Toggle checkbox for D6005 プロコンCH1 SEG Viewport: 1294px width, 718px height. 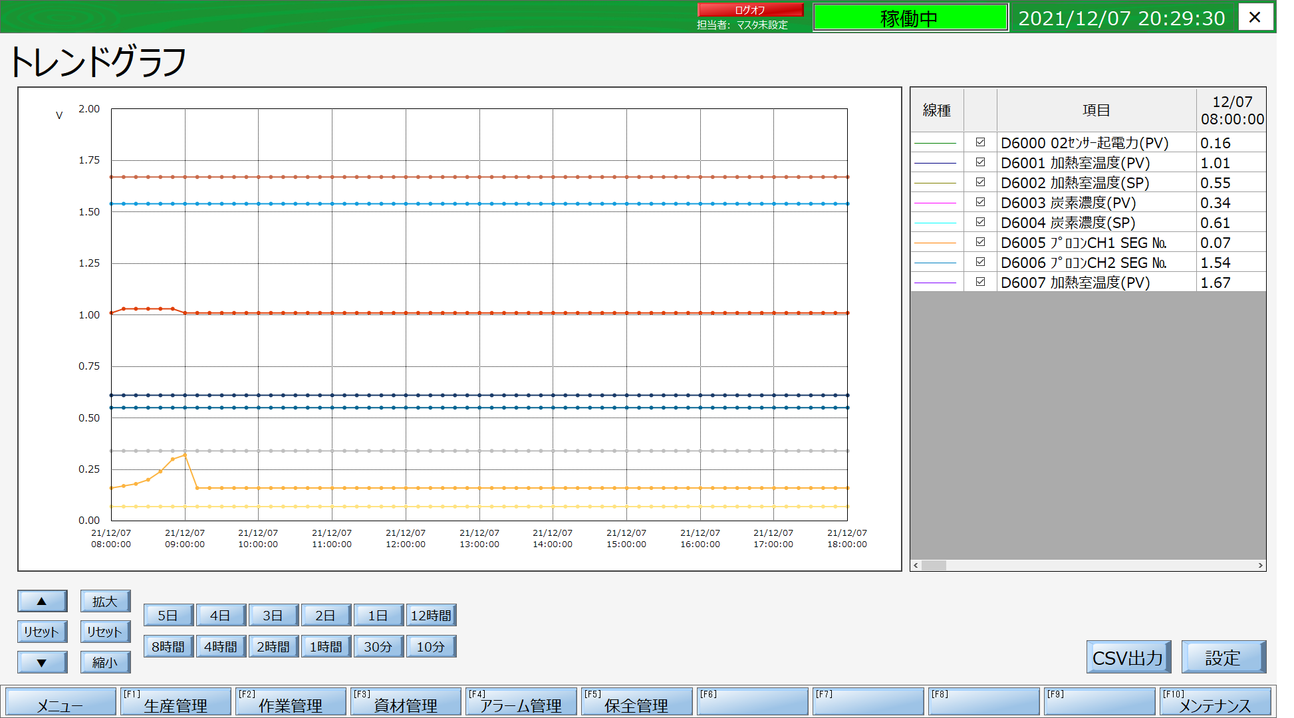click(980, 242)
